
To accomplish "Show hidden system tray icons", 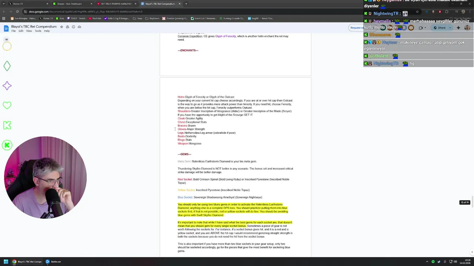I will coord(427,262).
